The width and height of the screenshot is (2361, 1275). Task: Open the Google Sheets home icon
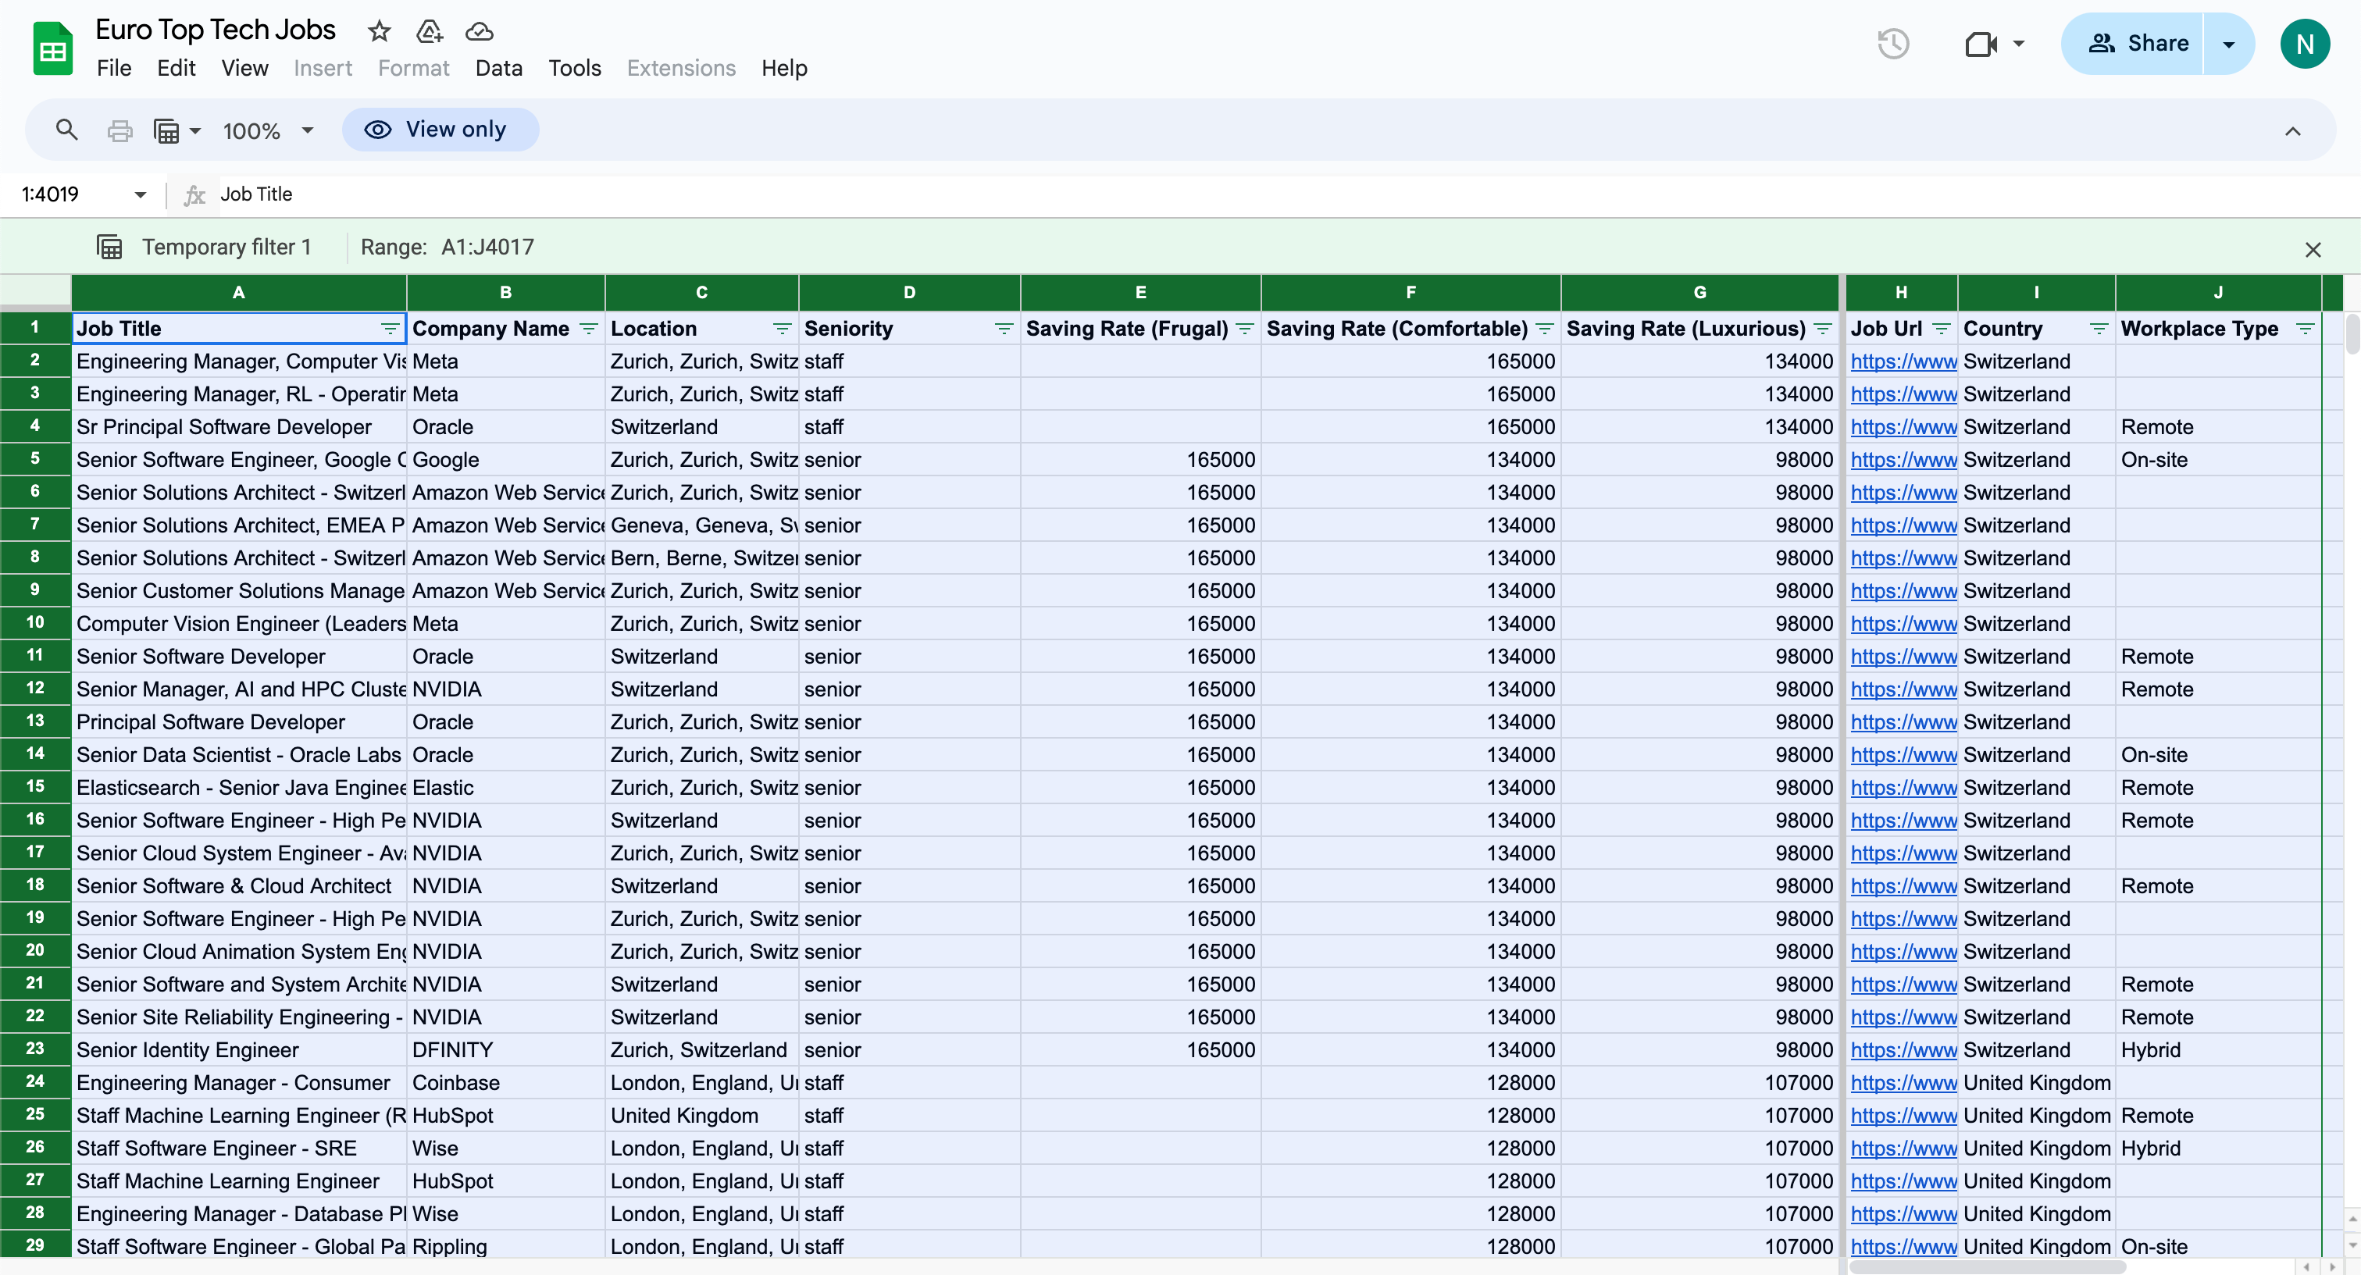(52, 48)
